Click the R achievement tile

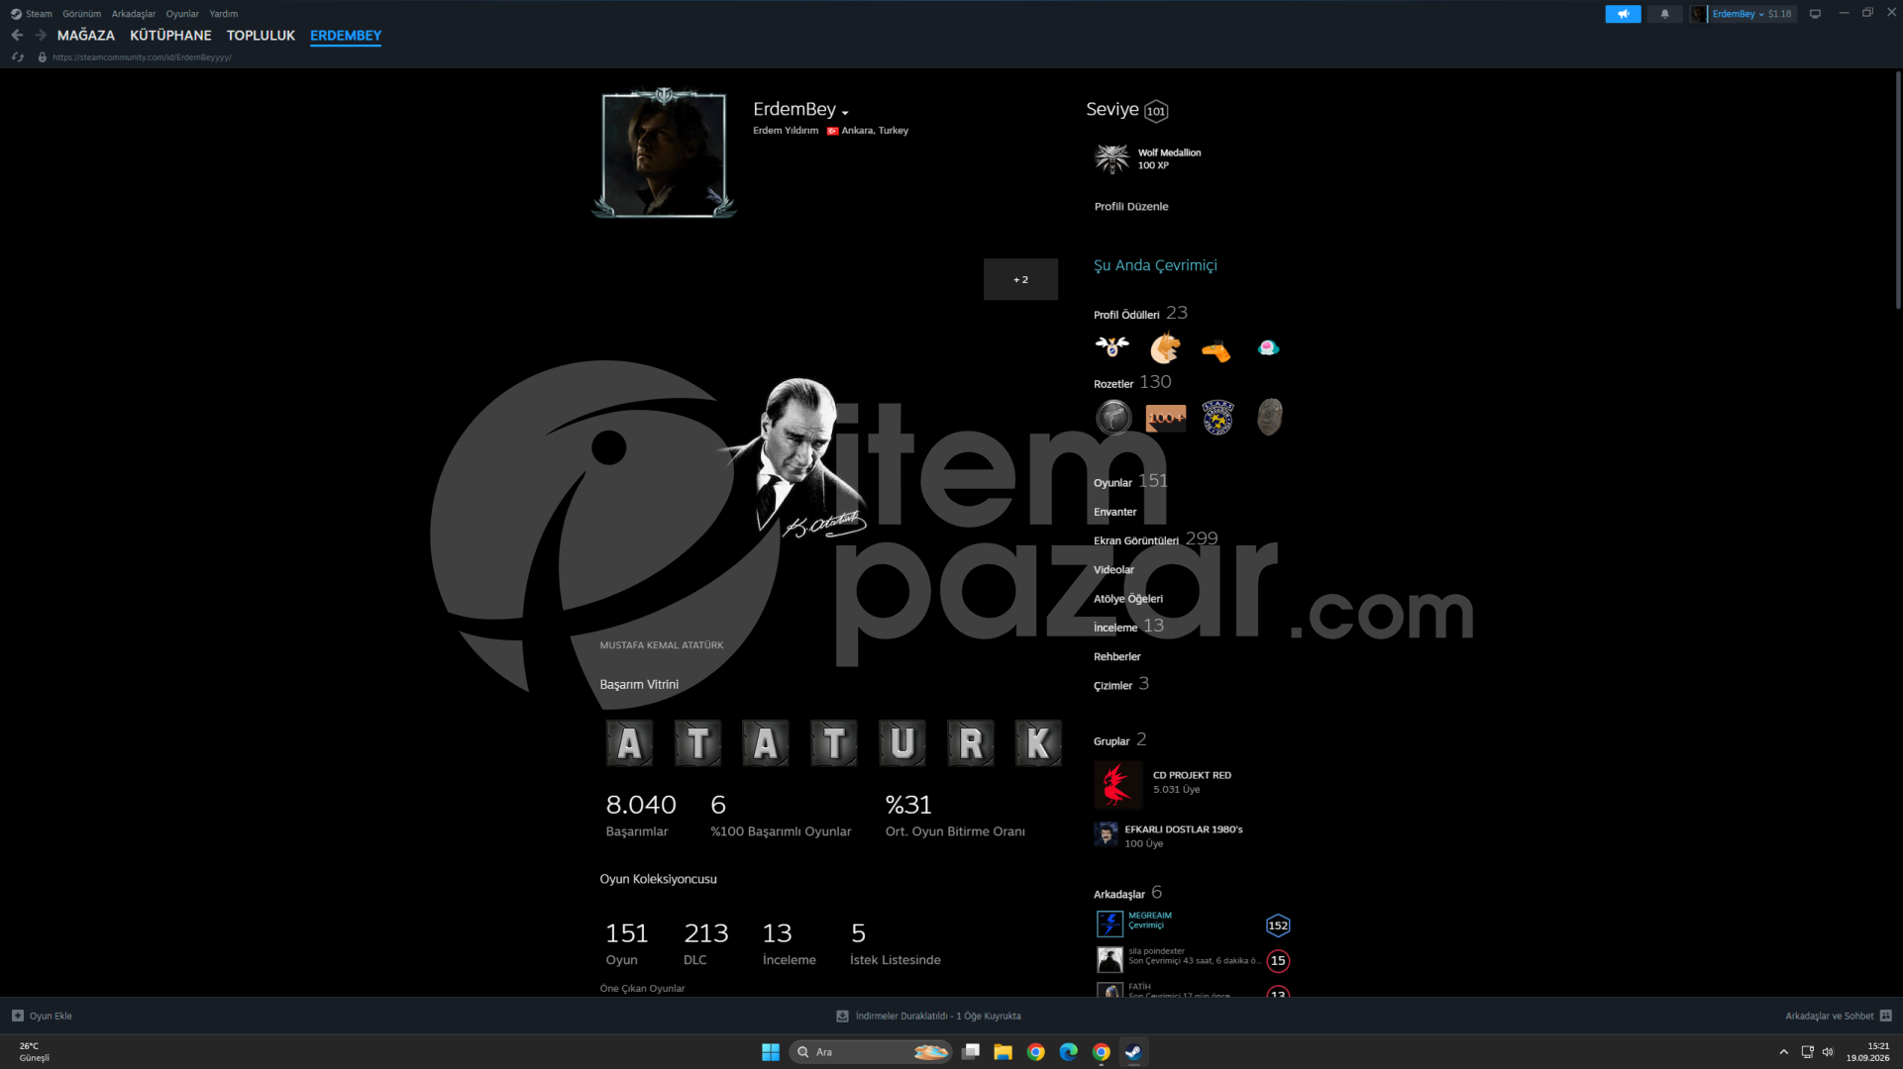(970, 742)
